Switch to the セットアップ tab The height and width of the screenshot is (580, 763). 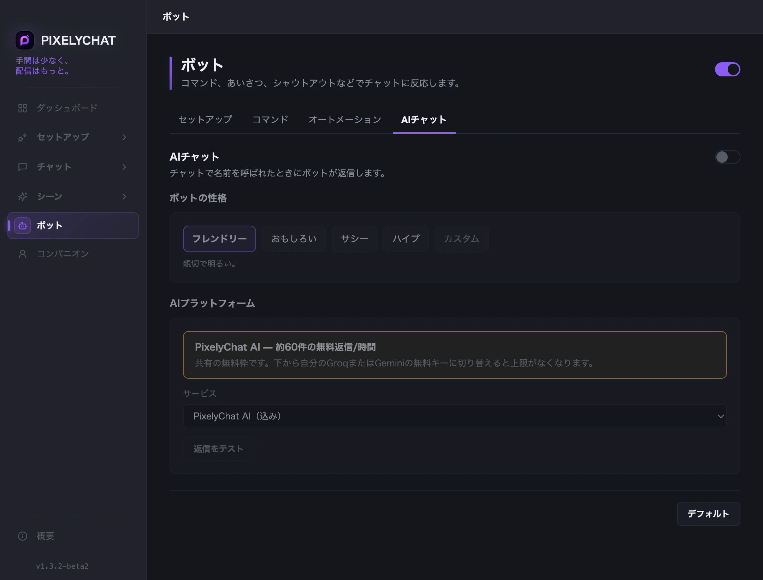[205, 120]
